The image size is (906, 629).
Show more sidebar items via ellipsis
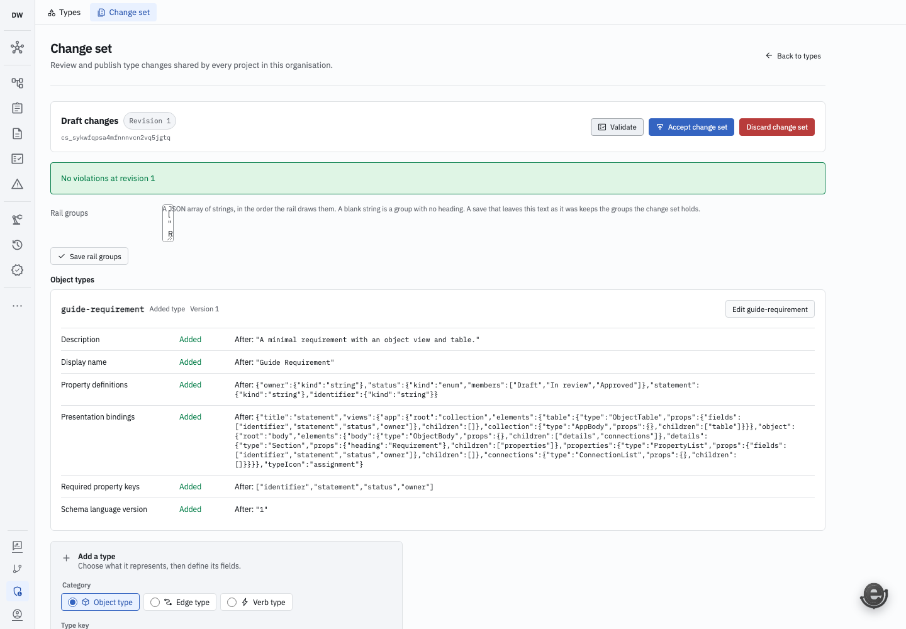(x=17, y=306)
